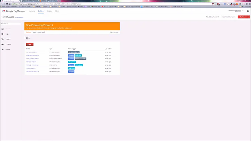
Task: Open the Mailto Event Listener tag
Action: tap(32, 65)
